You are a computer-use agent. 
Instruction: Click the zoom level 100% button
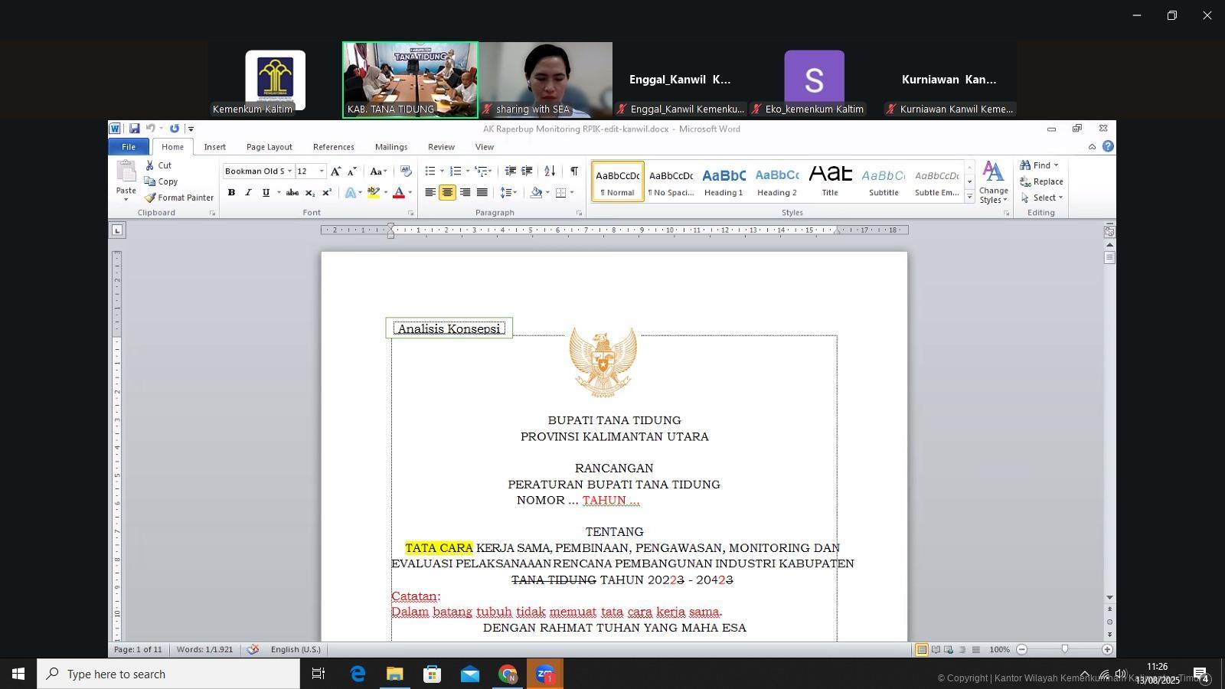[x=999, y=650]
